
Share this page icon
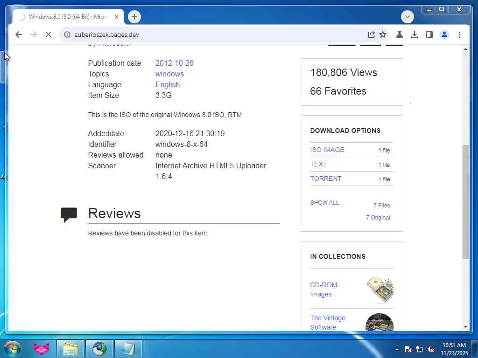(x=371, y=34)
